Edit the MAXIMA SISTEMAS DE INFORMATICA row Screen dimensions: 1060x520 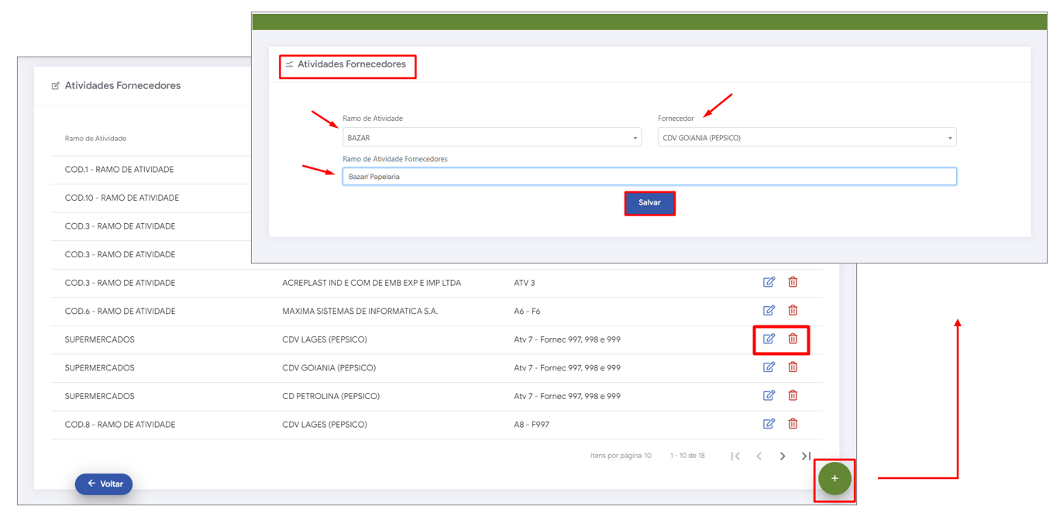(769, 311)
